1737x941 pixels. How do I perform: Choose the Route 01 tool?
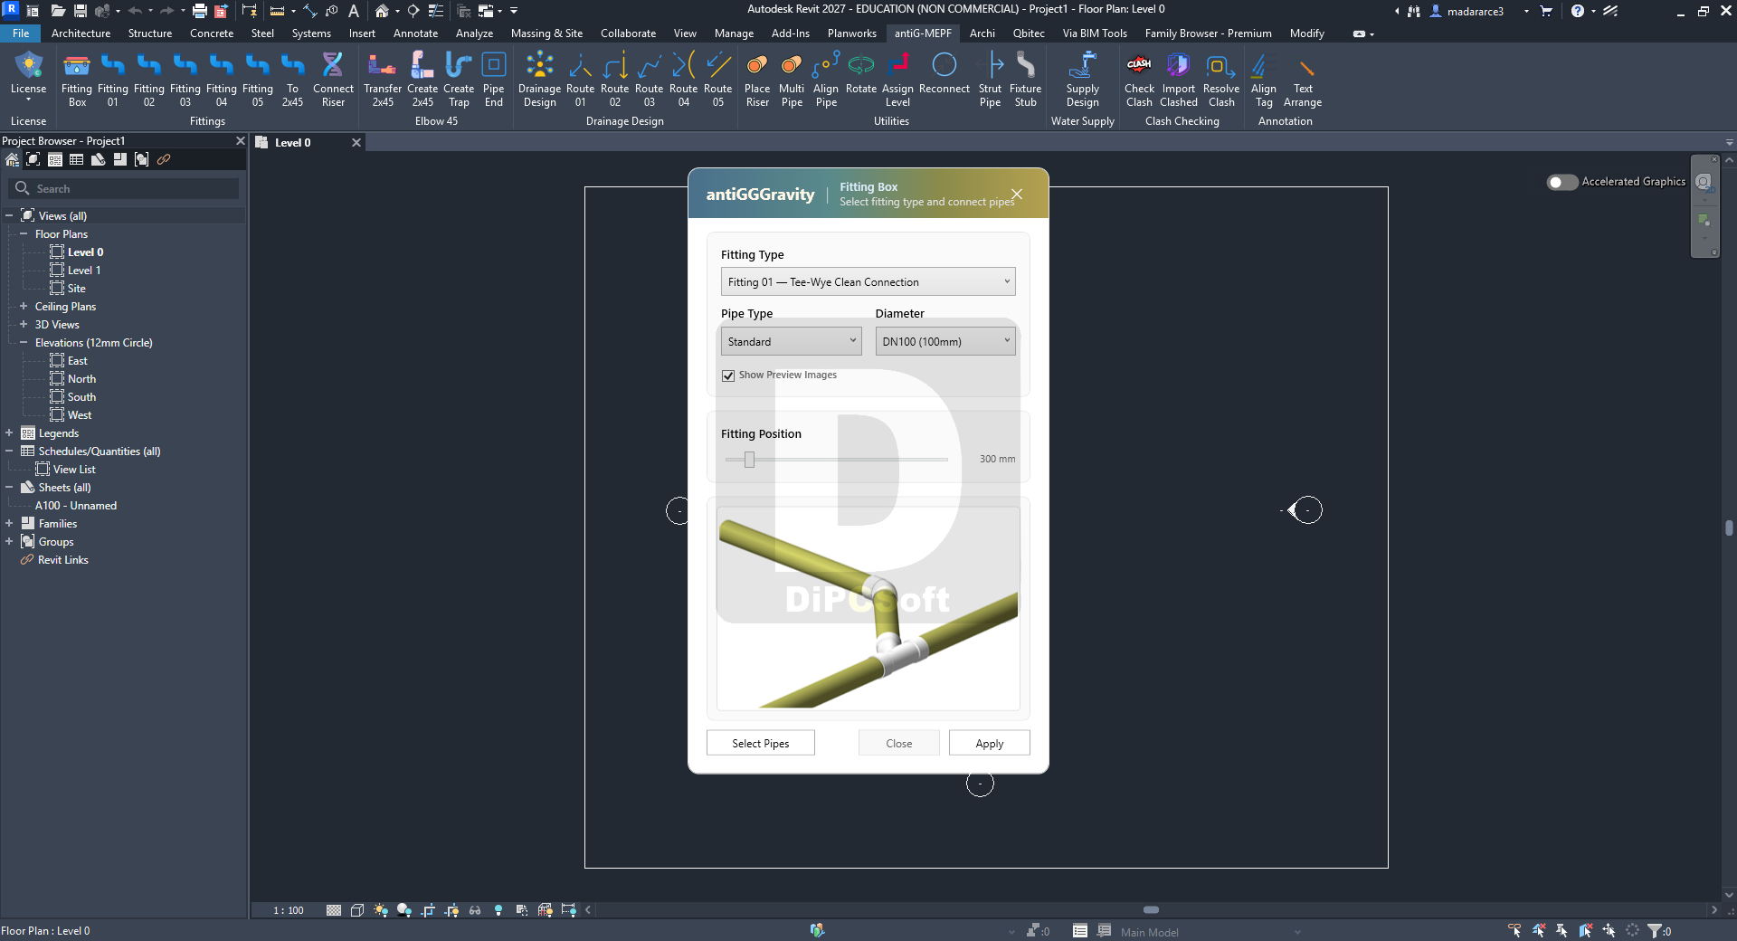point(581,80)
